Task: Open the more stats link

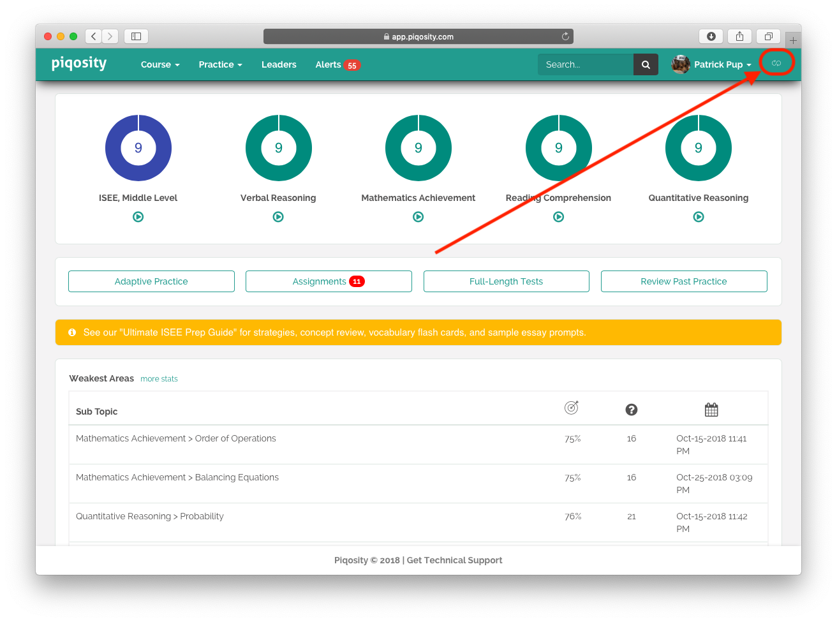Action: coord(159,379)
